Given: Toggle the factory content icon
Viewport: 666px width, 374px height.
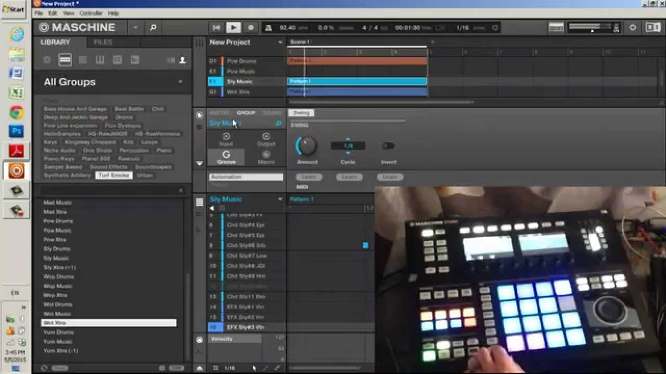Looking at the screenshot, I should [x=171, y=60].
